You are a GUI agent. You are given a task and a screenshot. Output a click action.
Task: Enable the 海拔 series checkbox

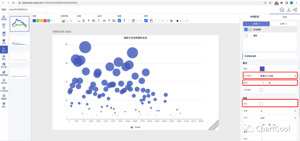tap(246, 36)
